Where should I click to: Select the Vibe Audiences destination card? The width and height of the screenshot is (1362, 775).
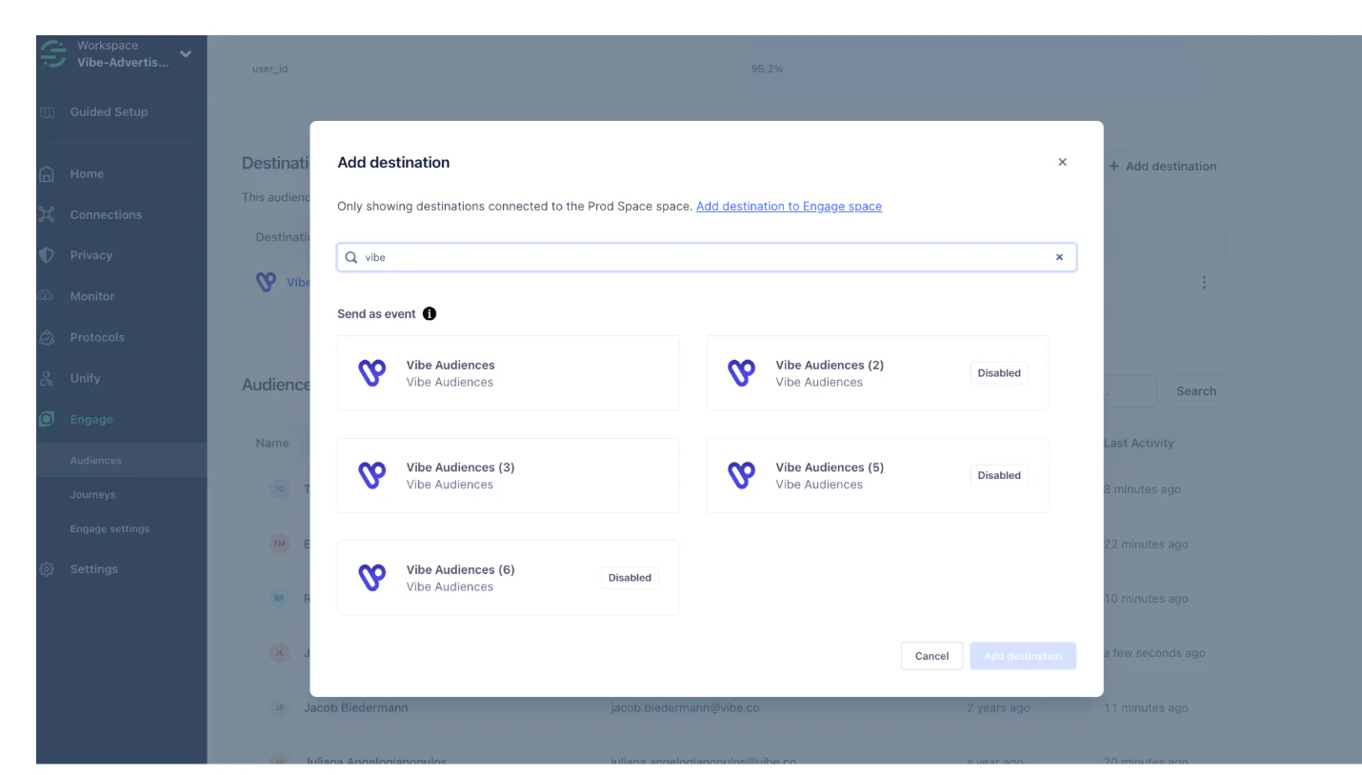508,373
